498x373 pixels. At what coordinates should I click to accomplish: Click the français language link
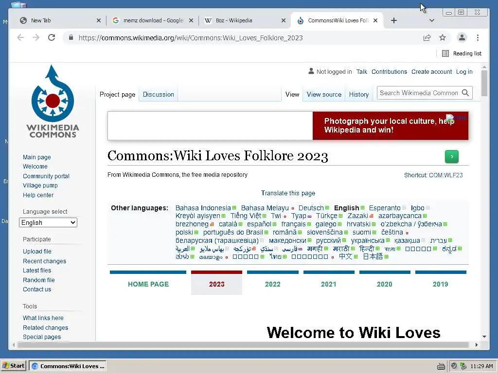click(x=293, y=224)
